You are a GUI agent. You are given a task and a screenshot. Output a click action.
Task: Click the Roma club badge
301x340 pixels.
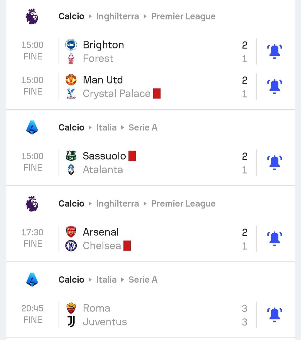tap(71, 308)
